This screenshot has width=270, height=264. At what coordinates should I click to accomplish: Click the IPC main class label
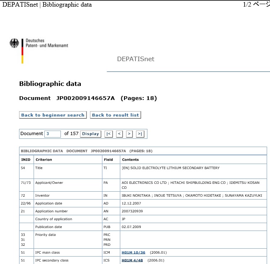coord(48,252)
